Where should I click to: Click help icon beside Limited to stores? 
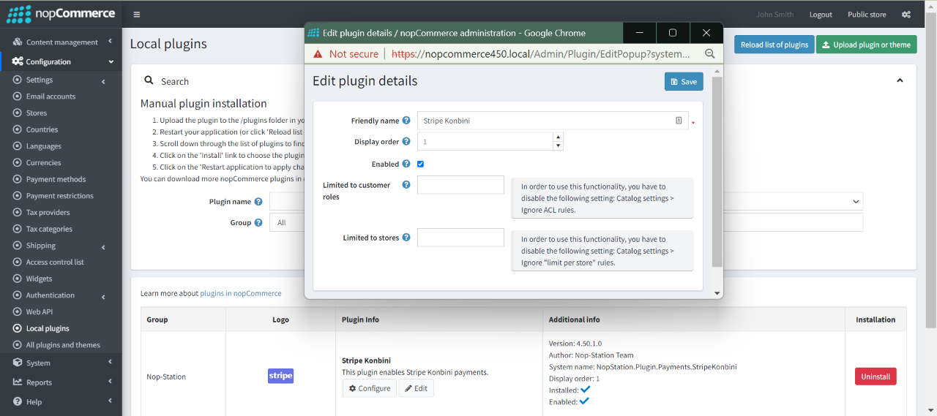point(406,238)
